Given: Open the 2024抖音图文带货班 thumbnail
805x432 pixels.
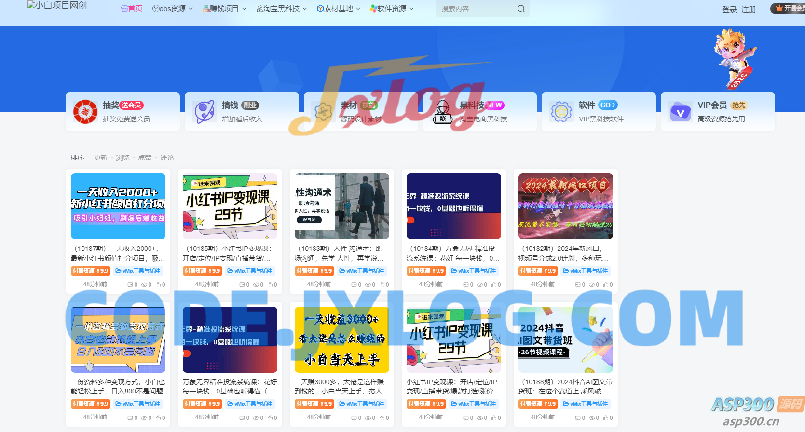Looking at the screenshot, I should [566, 340].
